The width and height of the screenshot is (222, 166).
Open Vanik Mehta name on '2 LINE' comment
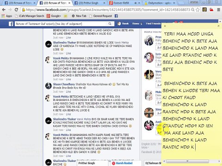(61, 58)
